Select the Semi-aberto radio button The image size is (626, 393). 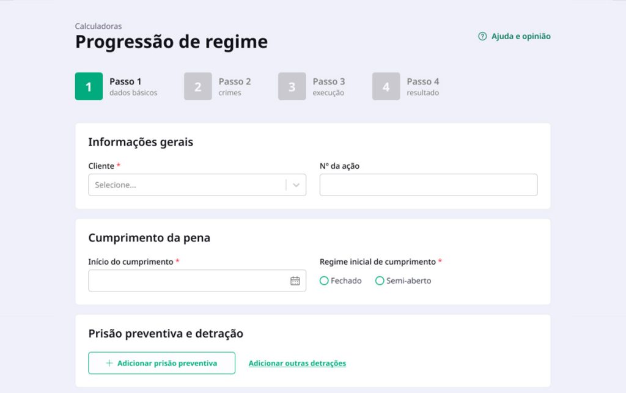[380, 281]
